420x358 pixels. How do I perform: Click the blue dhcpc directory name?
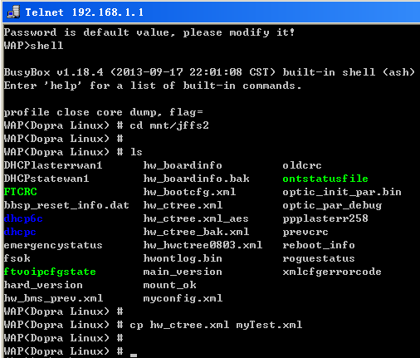point(20,232)
